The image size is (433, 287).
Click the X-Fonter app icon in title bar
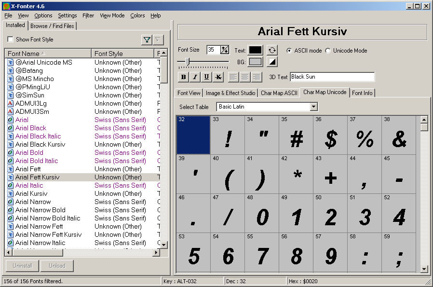point(6,6)
